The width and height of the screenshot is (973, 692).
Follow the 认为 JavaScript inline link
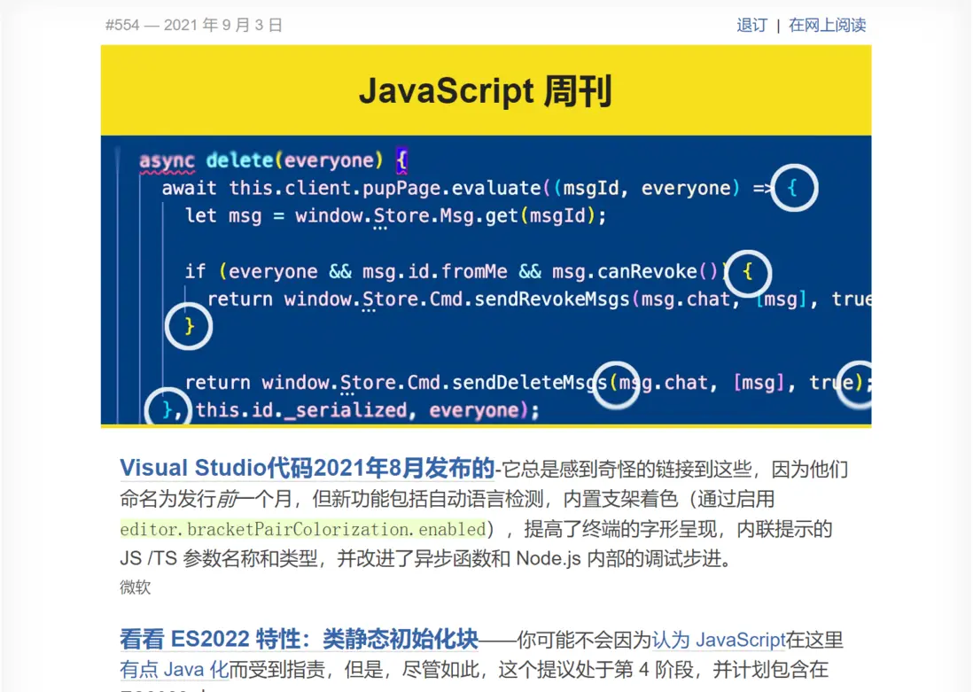718,640
